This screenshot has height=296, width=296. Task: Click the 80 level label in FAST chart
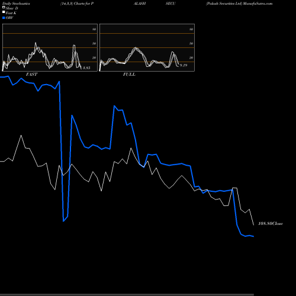coord(94,29)
